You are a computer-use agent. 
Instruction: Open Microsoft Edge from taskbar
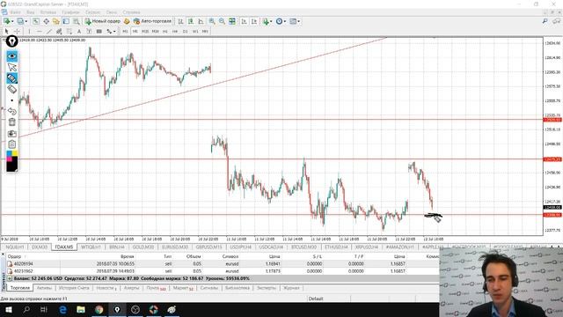click(x=62, y=309)
